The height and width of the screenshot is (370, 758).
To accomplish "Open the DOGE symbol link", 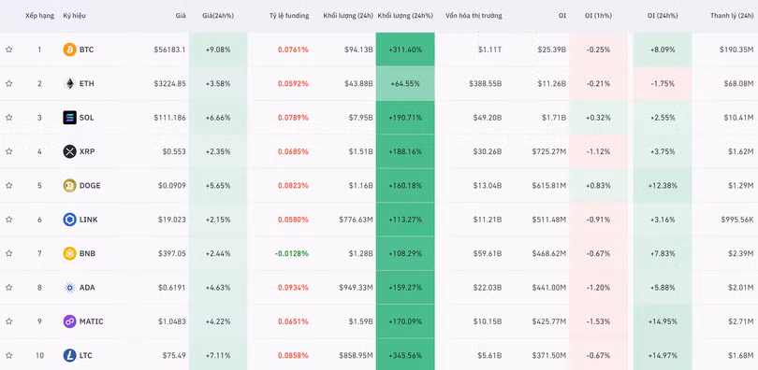I will [x=90, y=185].
